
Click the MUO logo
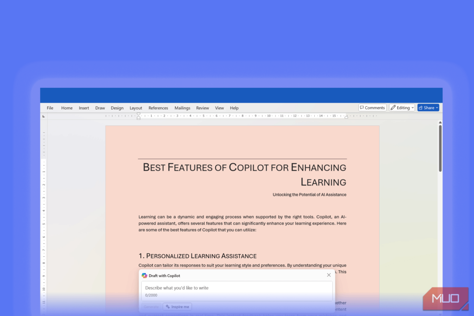446,298
